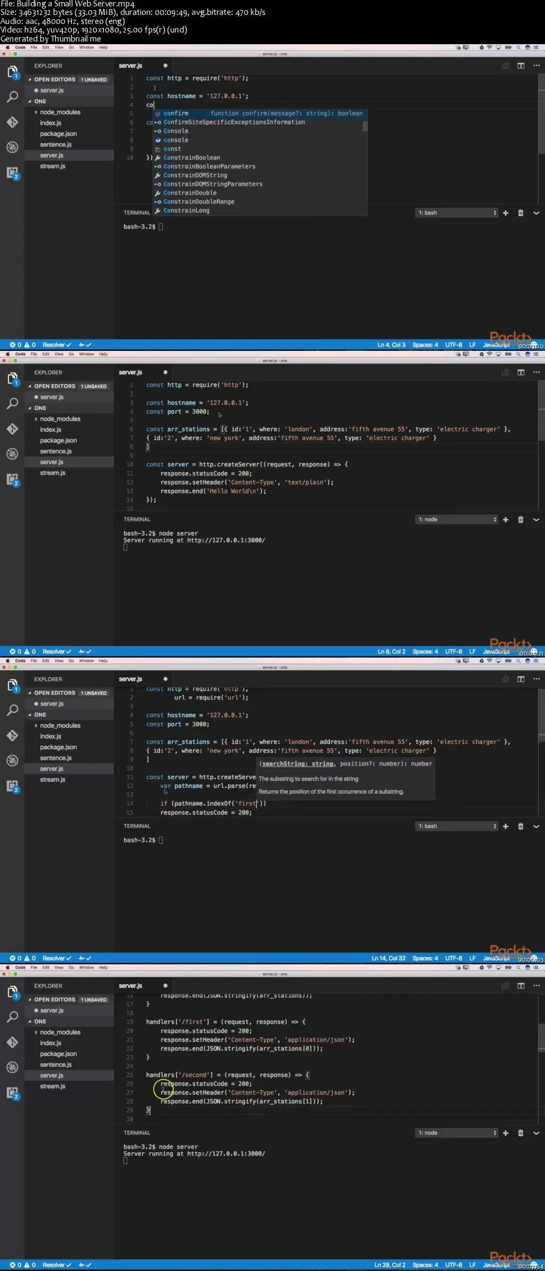This screenshot has height=1271, width=545.
Task: Open Go menu in the 'Ln 29, Col 2' frame's menu bar
Action: click(71, 967)
